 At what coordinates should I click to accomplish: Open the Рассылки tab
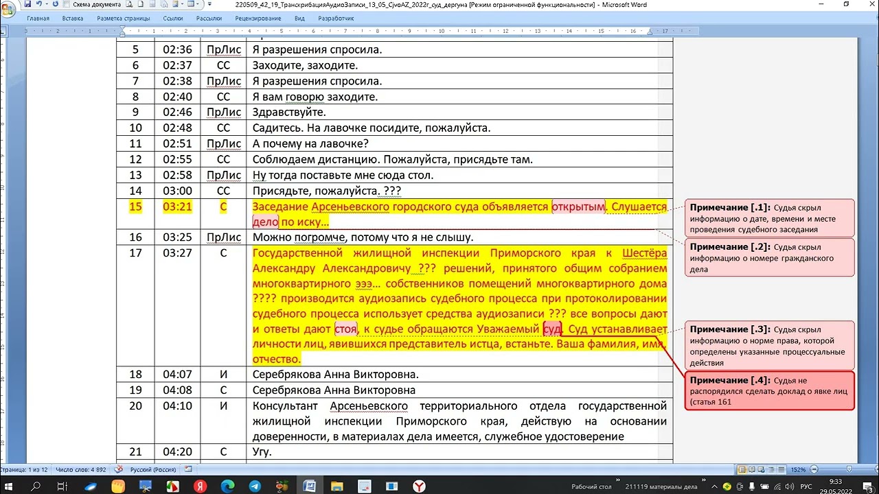coord(209,19)
